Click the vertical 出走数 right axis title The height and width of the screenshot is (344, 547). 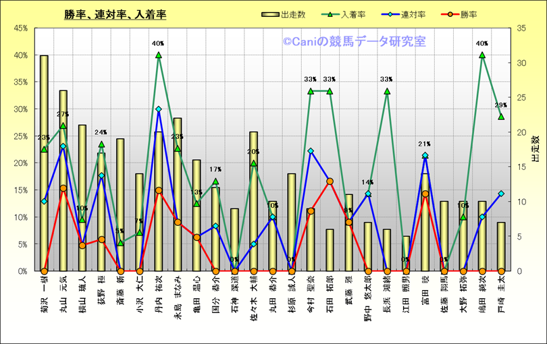click(535, 149)
